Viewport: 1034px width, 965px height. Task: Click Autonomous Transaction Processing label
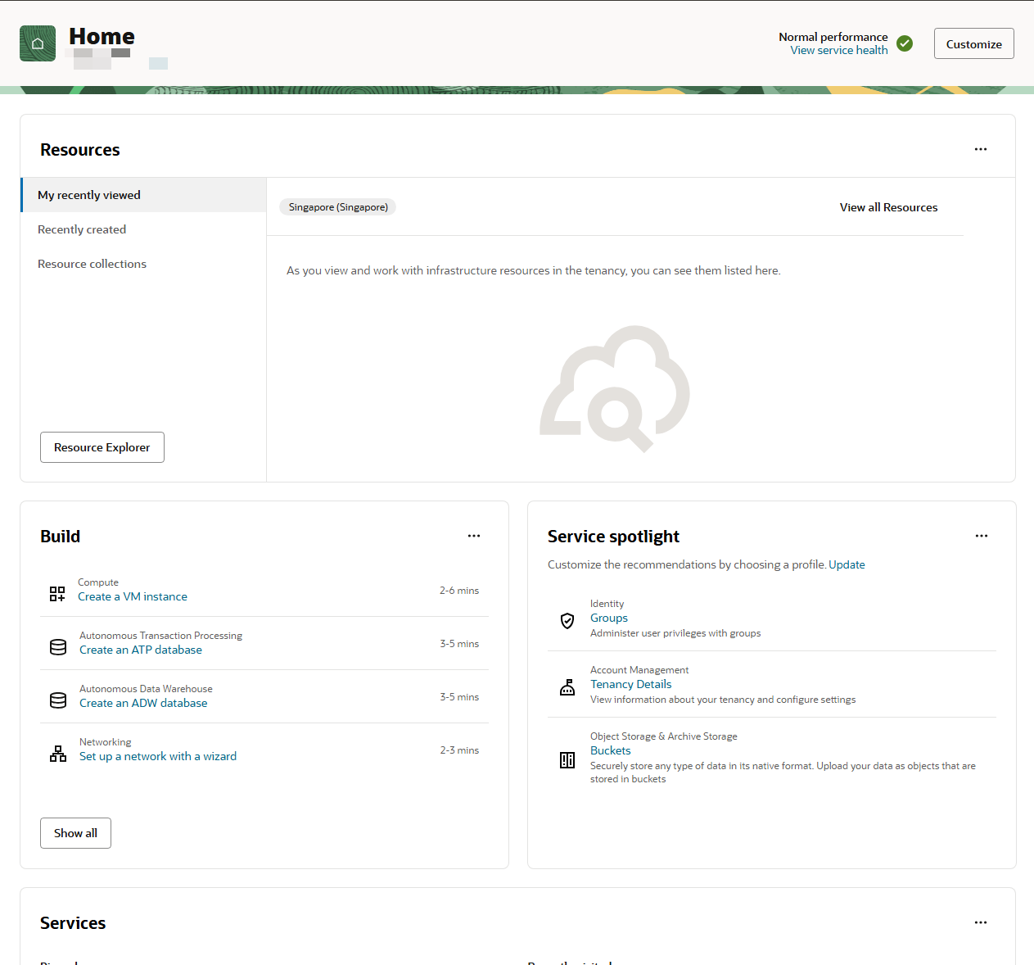160,636
